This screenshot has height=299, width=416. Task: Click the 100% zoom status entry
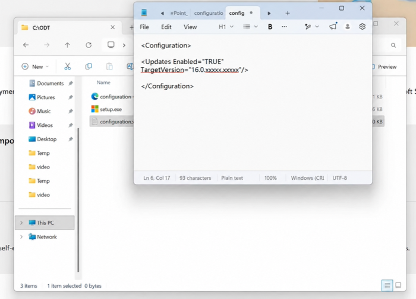coord(270,178)
